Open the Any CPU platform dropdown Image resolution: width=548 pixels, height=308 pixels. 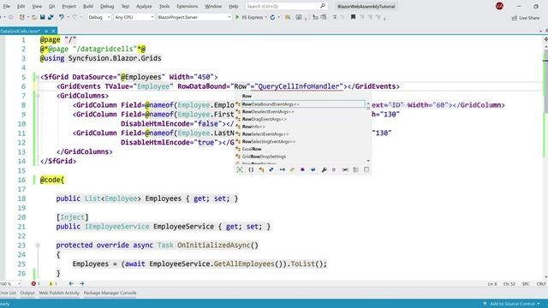tap(134, 17)
